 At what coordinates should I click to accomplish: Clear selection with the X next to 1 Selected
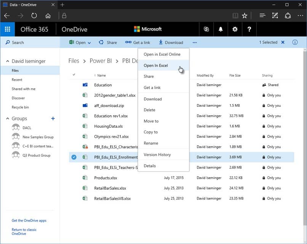click(x=283, y=42)
